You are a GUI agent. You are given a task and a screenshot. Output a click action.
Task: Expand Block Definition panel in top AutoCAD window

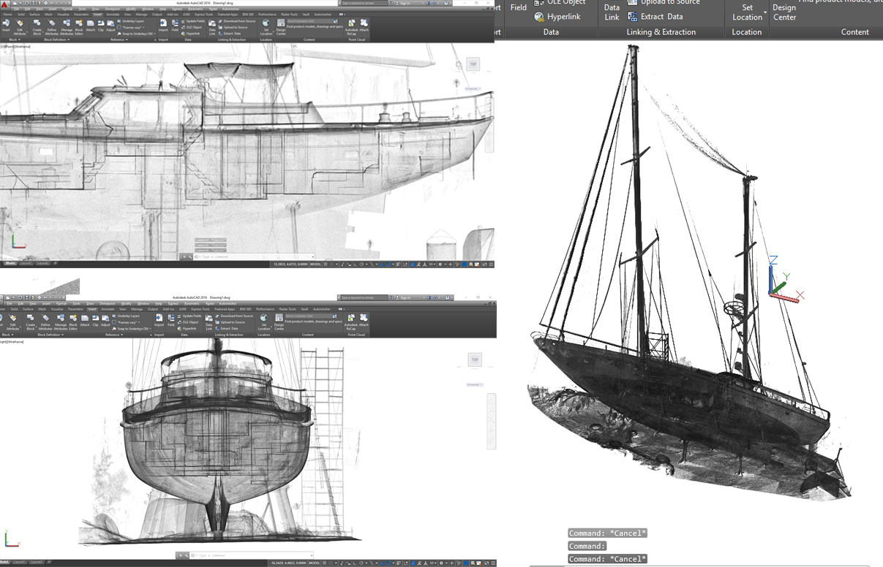click(x=56, y=39)
